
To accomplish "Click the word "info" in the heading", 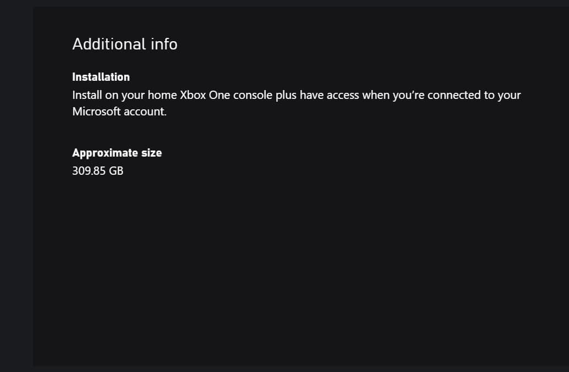I will [164, 44].
